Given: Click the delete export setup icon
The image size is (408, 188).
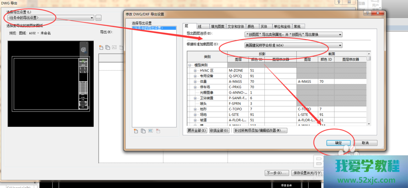Looking at the screenshot, I should [x=157, y=131].
